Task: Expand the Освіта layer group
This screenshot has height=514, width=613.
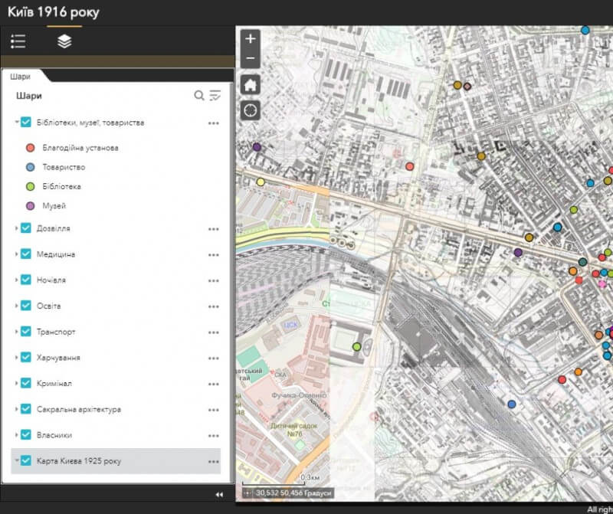Action: [17, 306]
